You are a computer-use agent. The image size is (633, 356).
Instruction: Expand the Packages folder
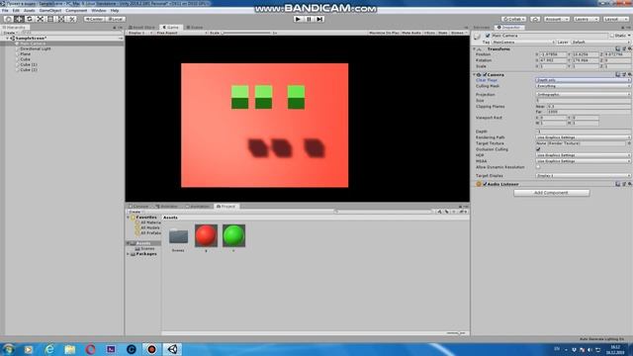pos(129,254)
